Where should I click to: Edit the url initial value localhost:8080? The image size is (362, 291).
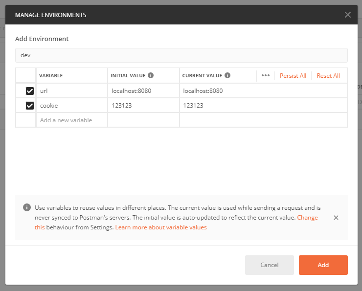point(143,91)
